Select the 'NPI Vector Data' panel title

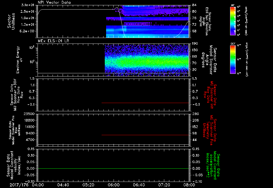54,2
